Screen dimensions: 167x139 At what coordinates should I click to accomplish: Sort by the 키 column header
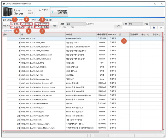coord(43,34)
